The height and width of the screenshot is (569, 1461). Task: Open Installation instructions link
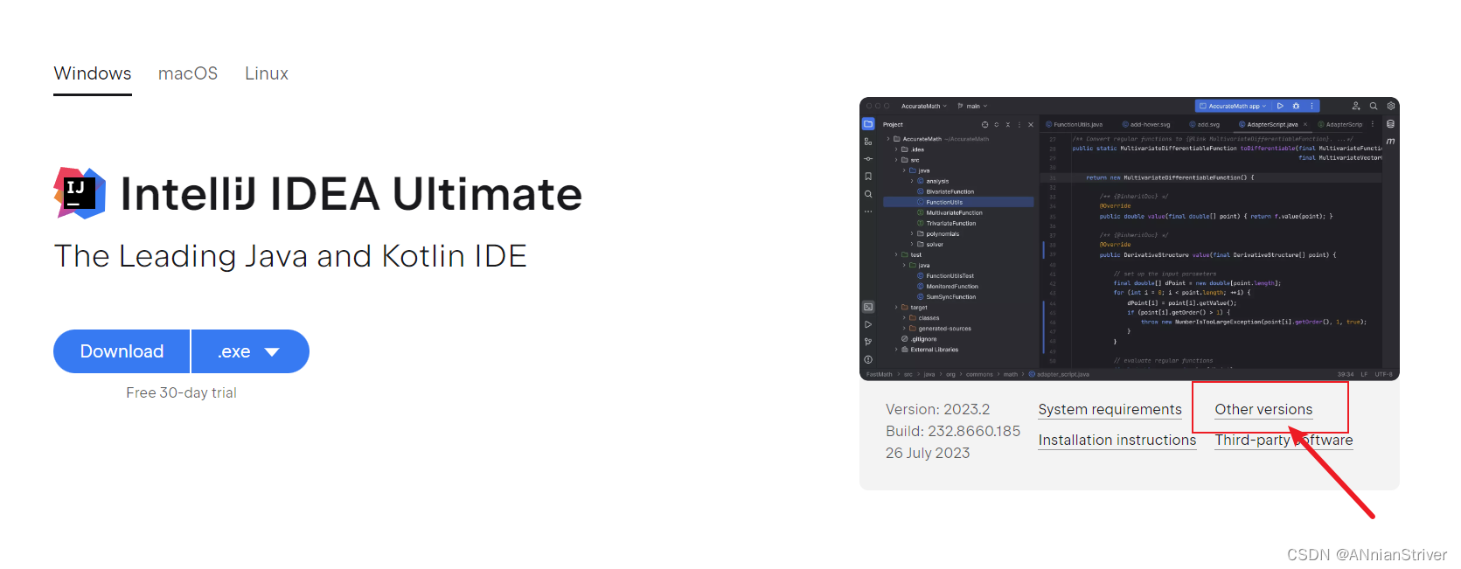(1117, 441)
